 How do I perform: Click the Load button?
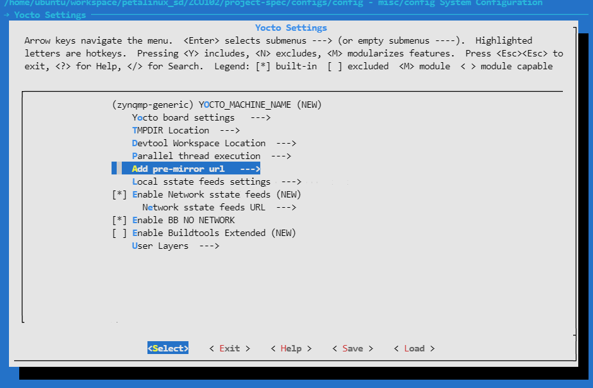click(x=414, y=348)
